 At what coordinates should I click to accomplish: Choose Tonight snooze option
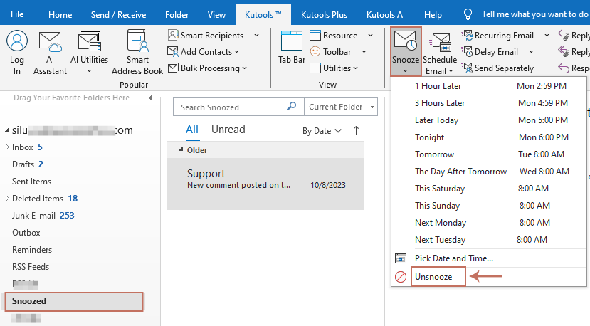point(489,137)
